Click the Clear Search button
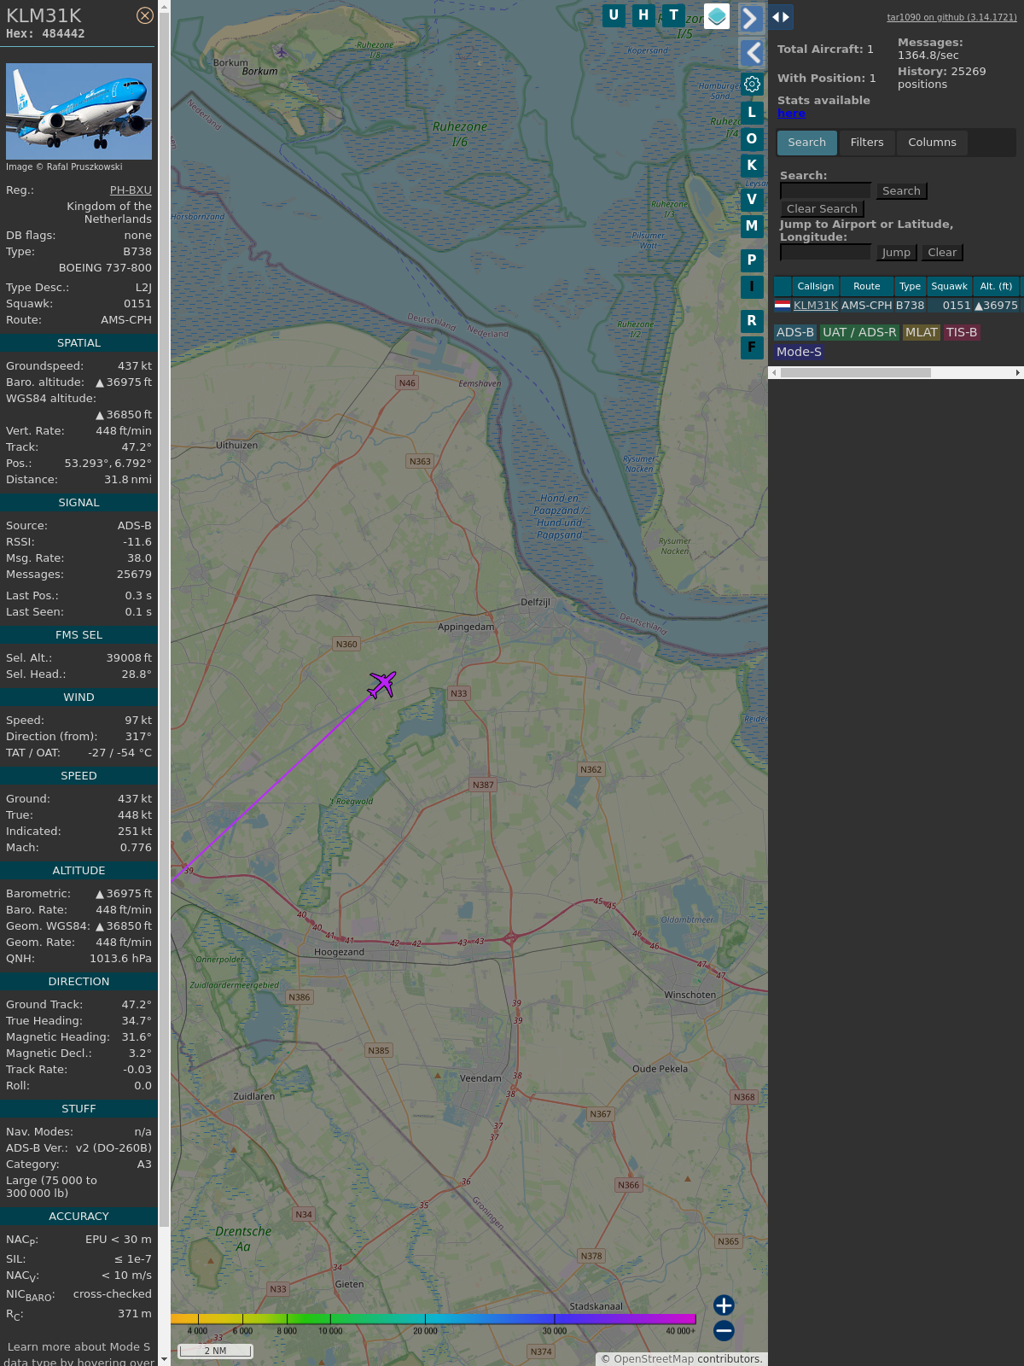This screenshot has height=1366, width=1024. click(x=822, y=209)
